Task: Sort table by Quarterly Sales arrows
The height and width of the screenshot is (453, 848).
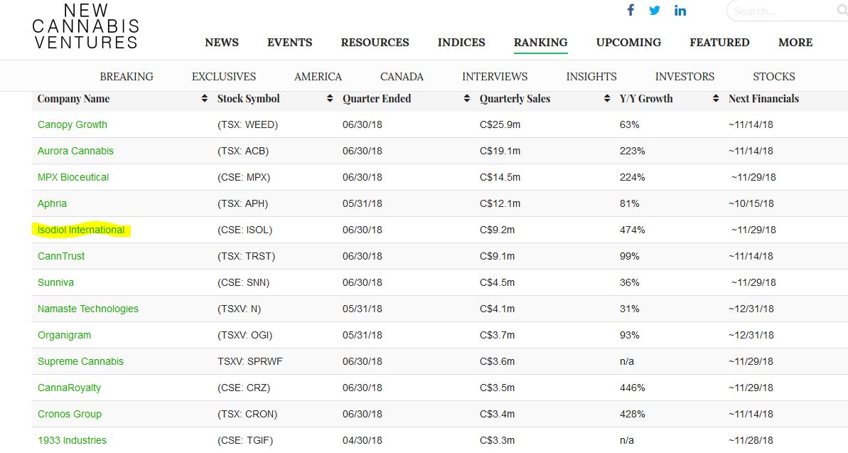Action: tap(606, 99)
